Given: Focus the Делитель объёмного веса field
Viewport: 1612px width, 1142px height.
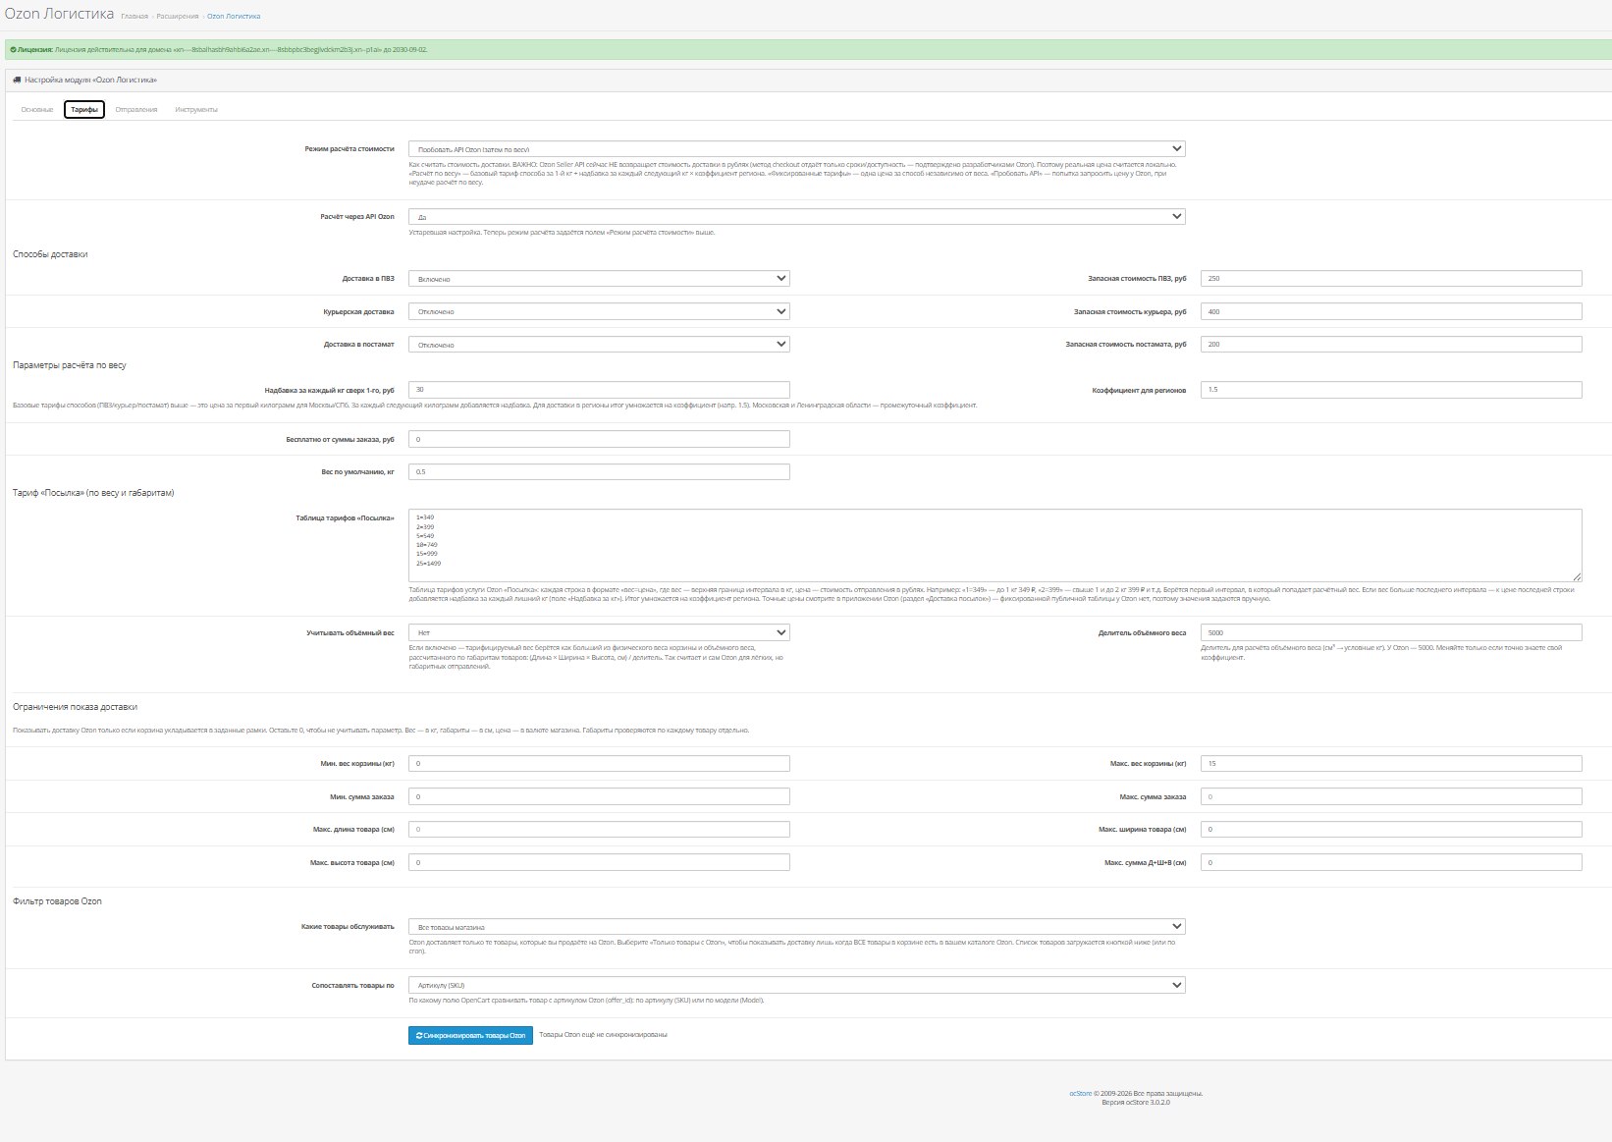Looking at the screenshot, I should [1391, 632].
